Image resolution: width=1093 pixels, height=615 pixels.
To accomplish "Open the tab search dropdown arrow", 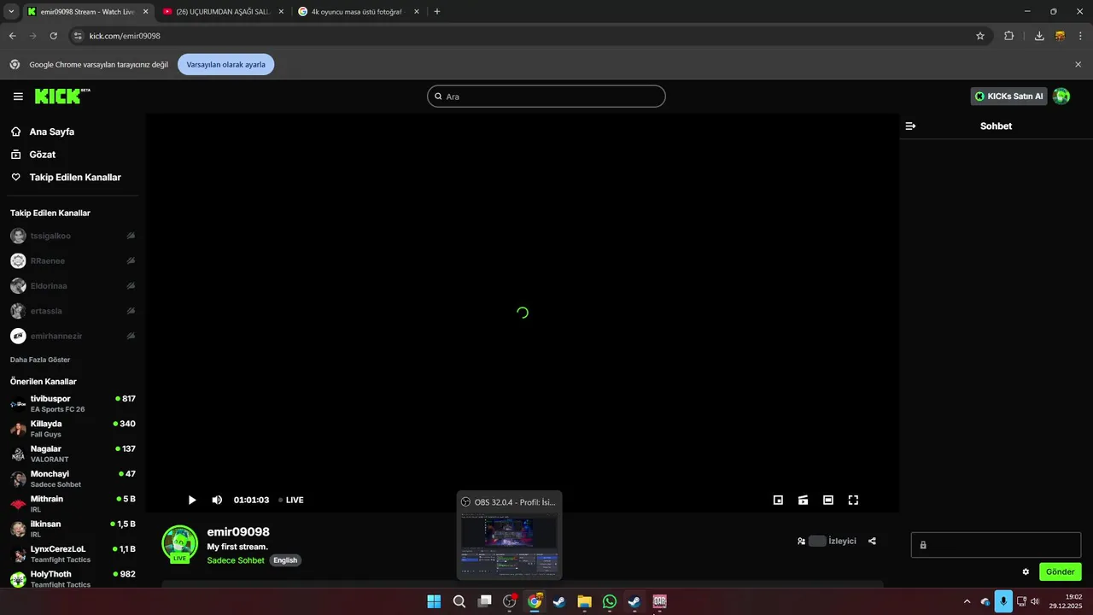I will (11, 12).
